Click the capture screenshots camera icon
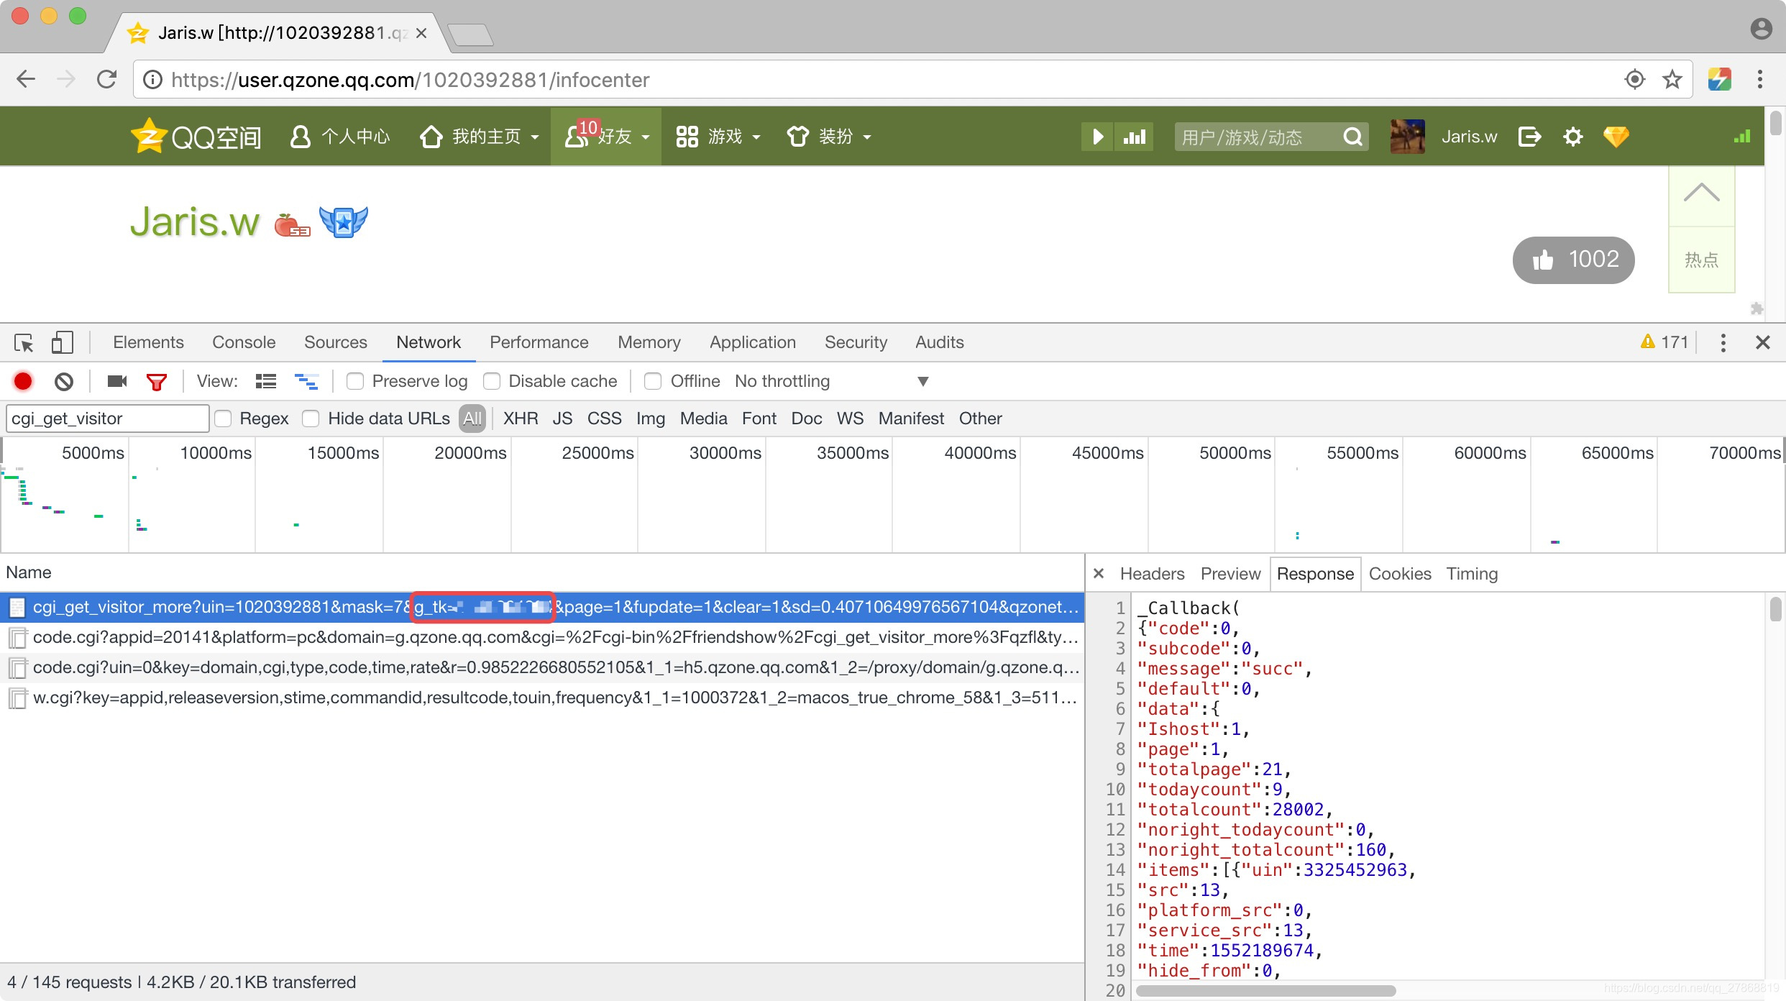The image size is (1786, 1001). pyautogui.click(x=116, y=381)
